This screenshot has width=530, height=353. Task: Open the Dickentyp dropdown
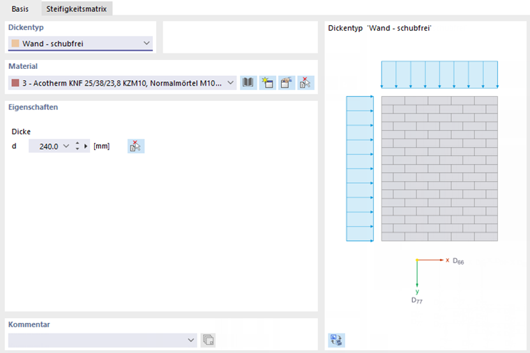pyautogui.click(x=146, y=43)
